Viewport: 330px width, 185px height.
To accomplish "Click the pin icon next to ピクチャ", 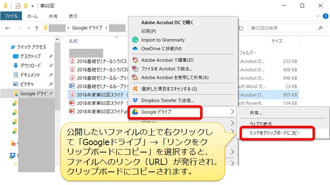I will [51, 84].
